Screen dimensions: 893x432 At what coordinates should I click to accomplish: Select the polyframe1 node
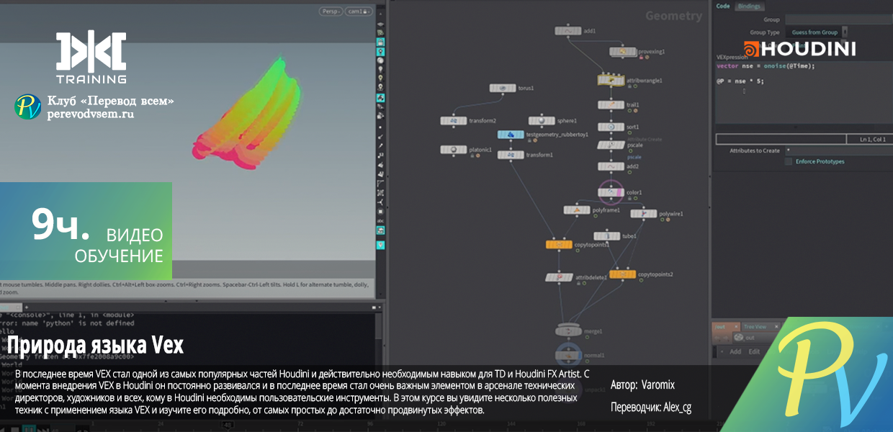pos(577,210)
